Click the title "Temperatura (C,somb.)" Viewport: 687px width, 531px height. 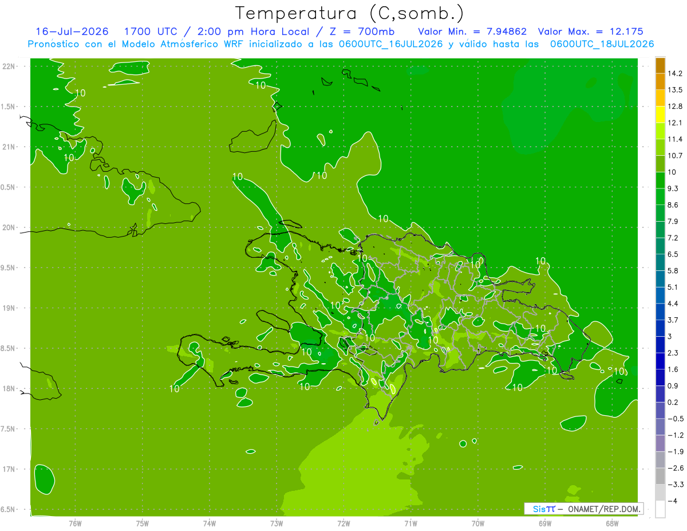[x=349, y=13]
